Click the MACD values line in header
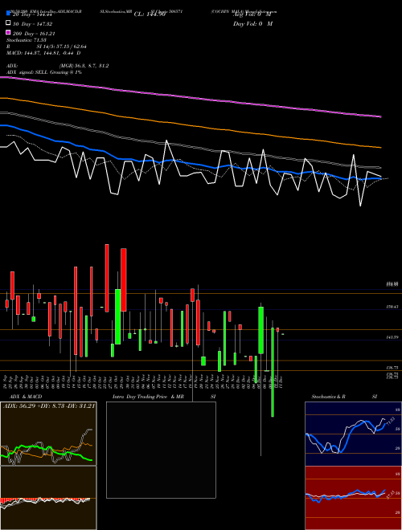This screenshot has height=530, width=402. (43, 53)
